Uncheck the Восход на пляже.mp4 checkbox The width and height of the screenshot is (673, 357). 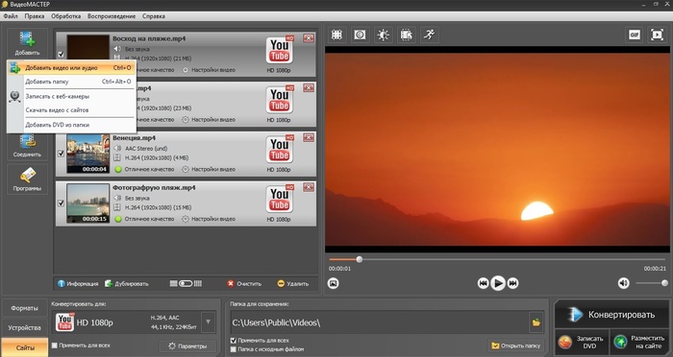tap(61, 55)
